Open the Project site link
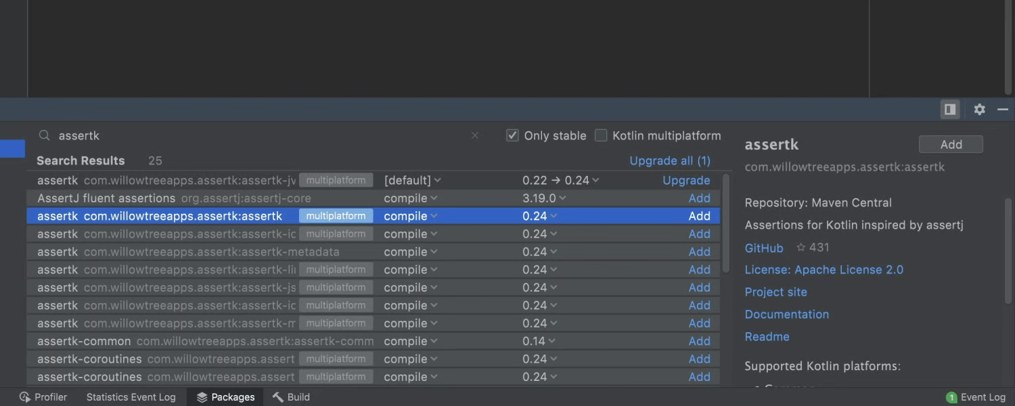The image size is (1015, 406). click(x=776, y=292)
